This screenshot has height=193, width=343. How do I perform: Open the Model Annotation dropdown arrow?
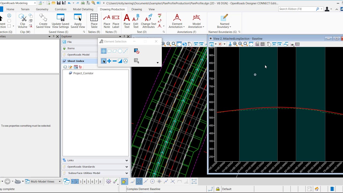(x=203, y=27)
